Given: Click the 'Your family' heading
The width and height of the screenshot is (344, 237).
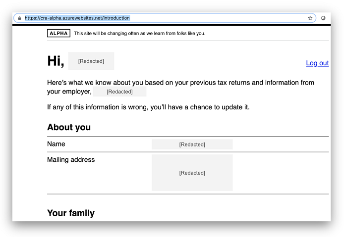Looking at the screenshot, I should [71, 213].
